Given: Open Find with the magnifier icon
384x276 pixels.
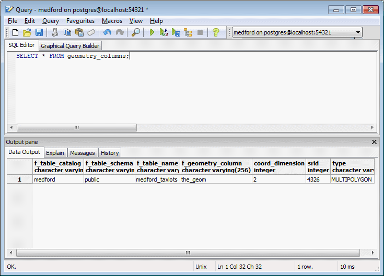Looking at the screenshot, I should click(135, 32).
